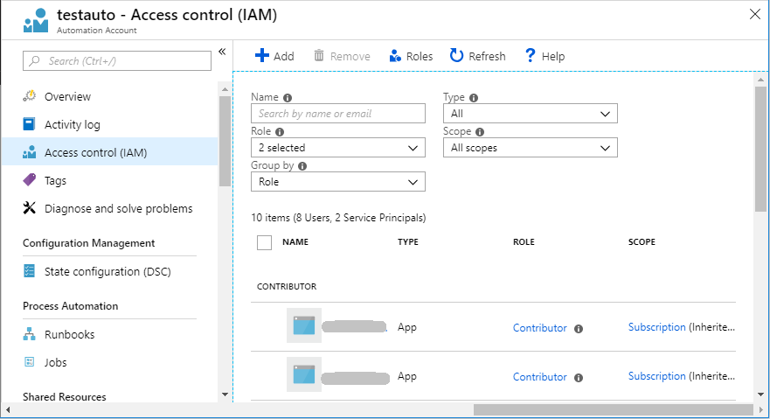Click the State configuration checklist icon
Viewport: 770px width, 419px height.
[x=30, y=270]
